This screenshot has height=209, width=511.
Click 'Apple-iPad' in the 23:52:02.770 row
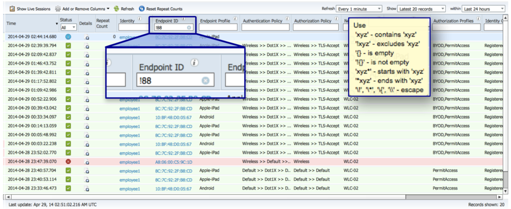point(209,152)
